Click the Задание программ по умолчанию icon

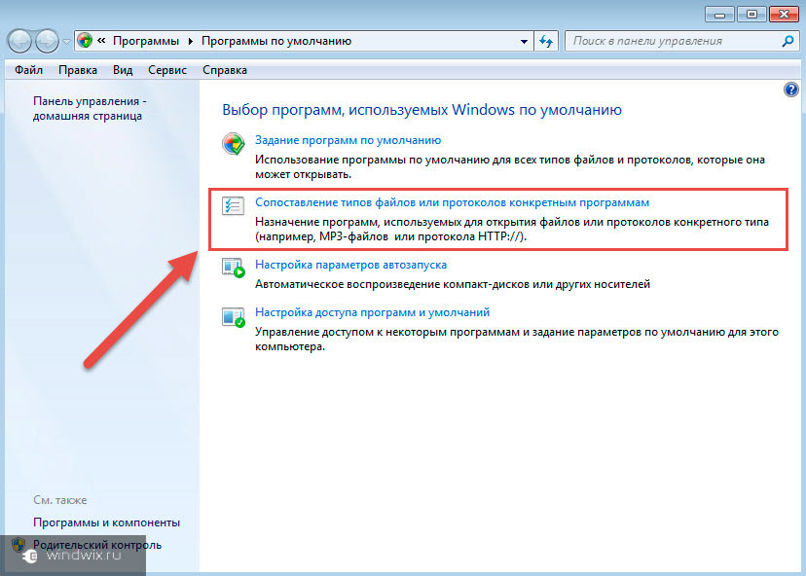pyautogui.click(x=234, y=144)
